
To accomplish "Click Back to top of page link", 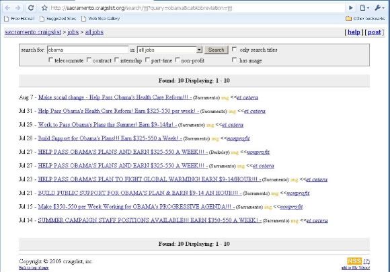I will (34, 268).
